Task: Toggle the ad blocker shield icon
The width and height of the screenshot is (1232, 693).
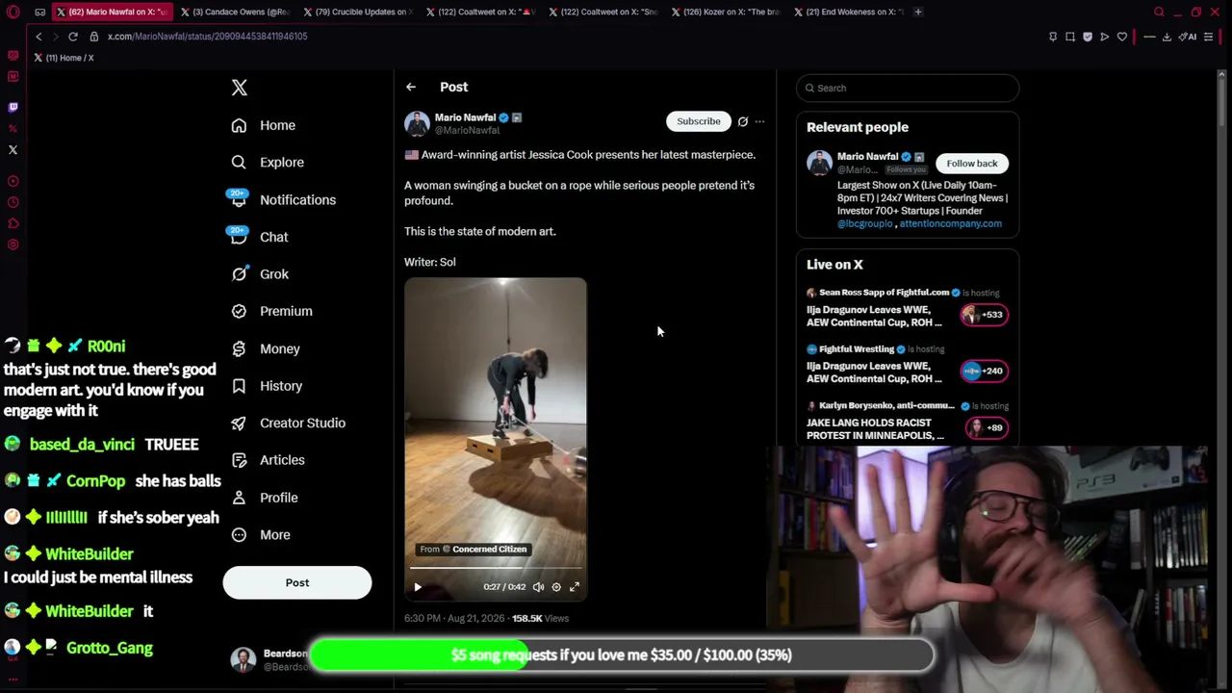Action: 1088,37
